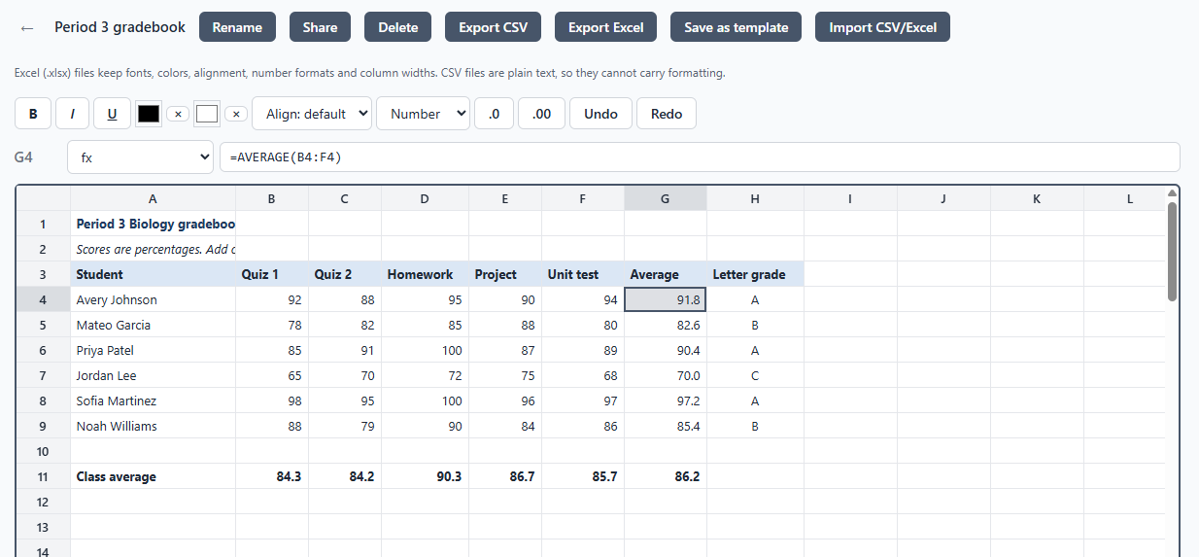
Task: Click the formula bar showing =AVERAGE(B4:F4)
Action: coord(700,157)
